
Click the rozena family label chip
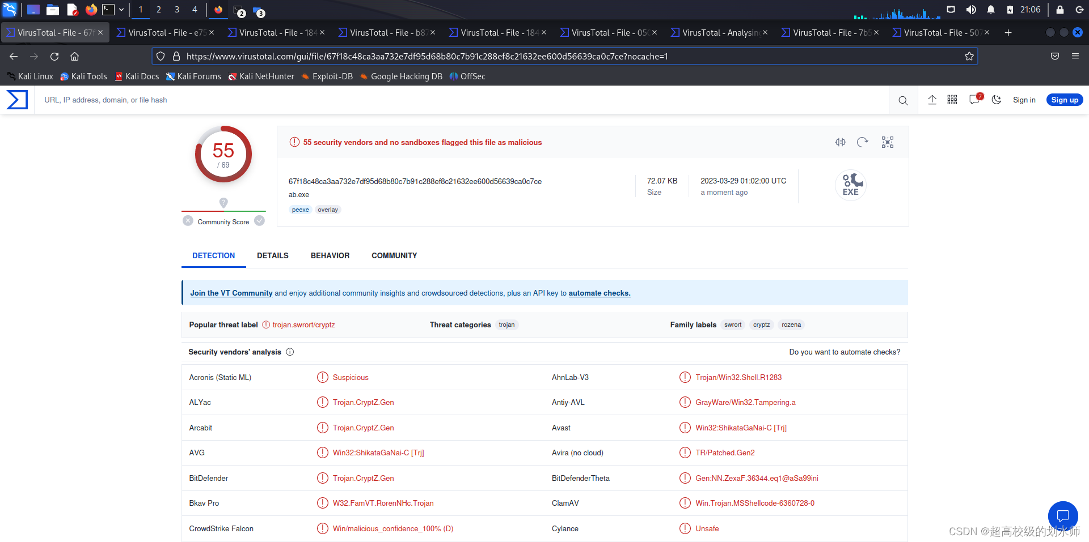coord(791,325)
